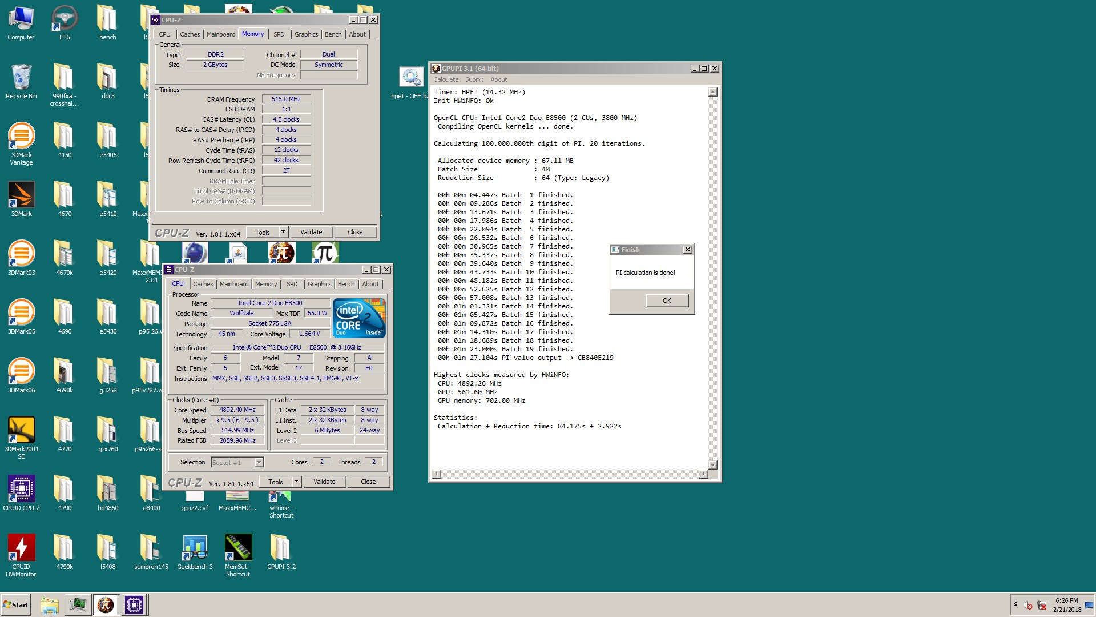Open the 3DMark Vantage shortcut

click(21, 144)
